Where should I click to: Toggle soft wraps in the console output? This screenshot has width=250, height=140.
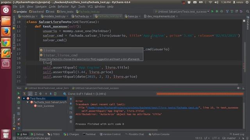[x=71, y=108]
